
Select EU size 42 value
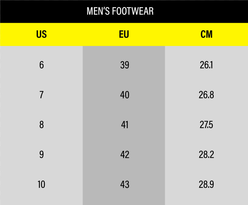point(125,155)
